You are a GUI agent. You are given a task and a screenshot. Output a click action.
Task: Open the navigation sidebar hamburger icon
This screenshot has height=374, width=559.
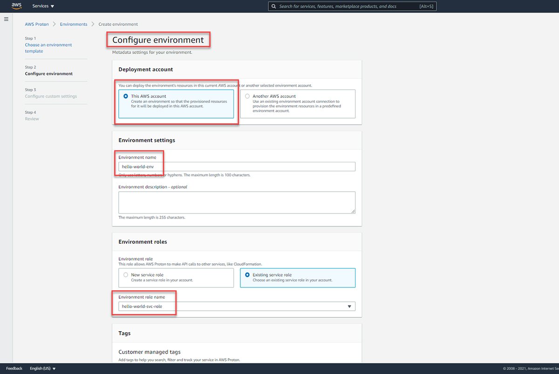6,19
